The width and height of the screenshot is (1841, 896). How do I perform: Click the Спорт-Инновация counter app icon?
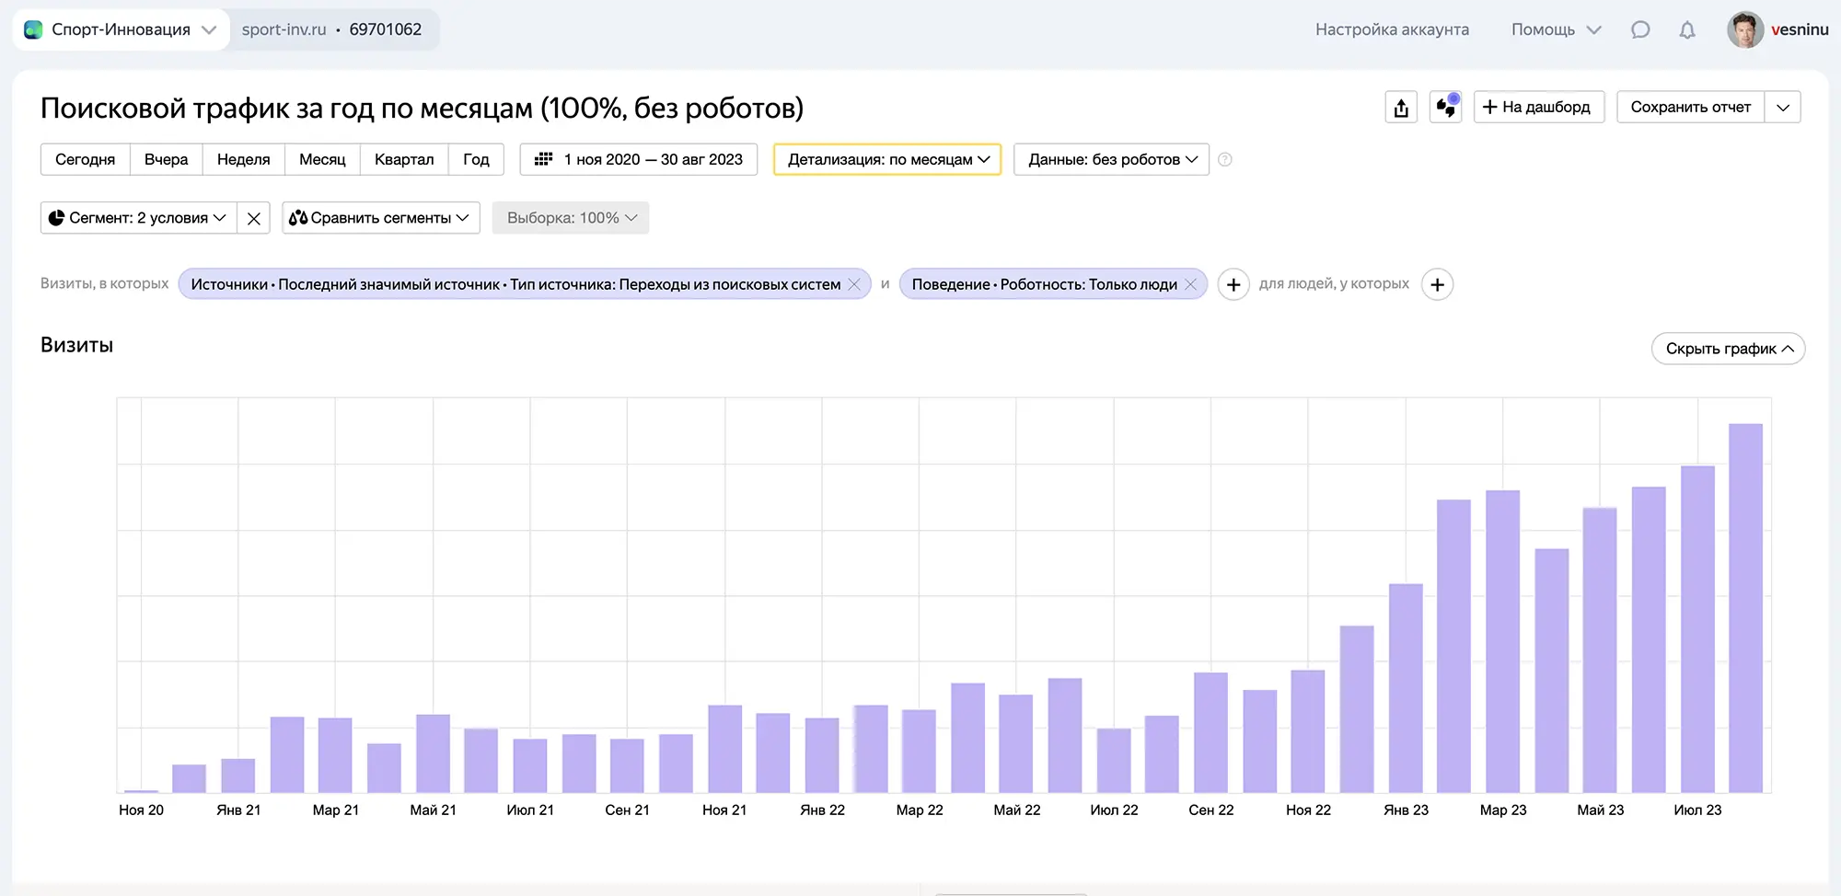tap(33, 29)
